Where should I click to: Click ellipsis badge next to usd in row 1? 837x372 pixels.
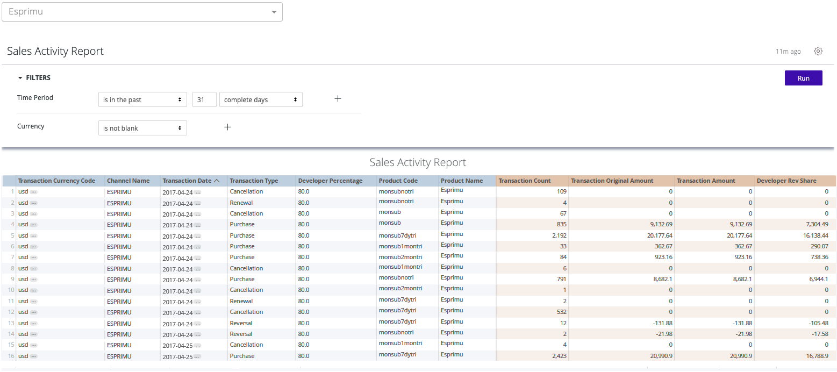point(34,192)
